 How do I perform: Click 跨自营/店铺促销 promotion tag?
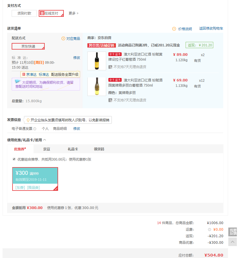pos(101,45)
